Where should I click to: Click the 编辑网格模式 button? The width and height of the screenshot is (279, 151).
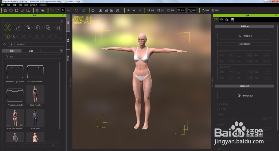pyautogui.click(x=245, y=96)
